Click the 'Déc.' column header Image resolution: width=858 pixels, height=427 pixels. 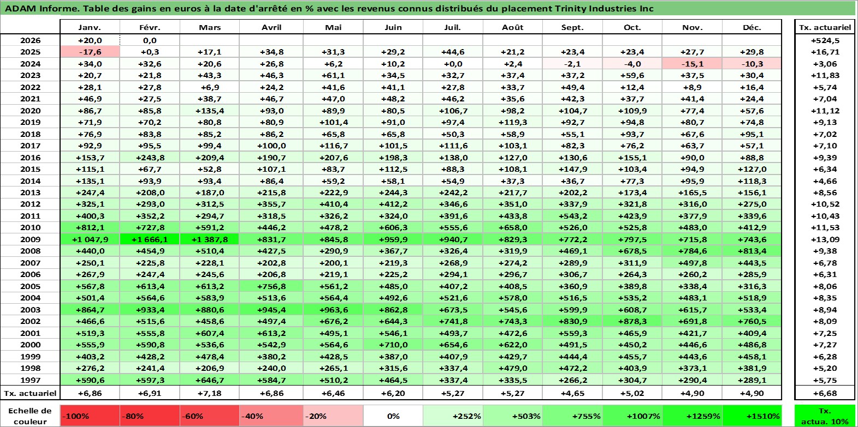[x=752, y=27]
